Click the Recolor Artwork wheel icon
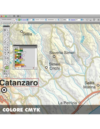 pyautogui.click(x=90, y=20)
